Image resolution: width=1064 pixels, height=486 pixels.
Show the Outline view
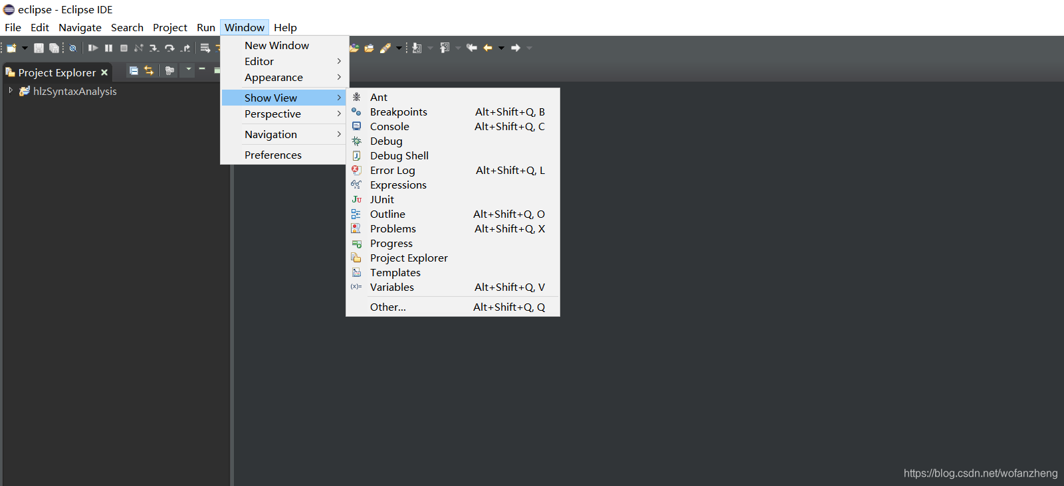click(453, 214)
